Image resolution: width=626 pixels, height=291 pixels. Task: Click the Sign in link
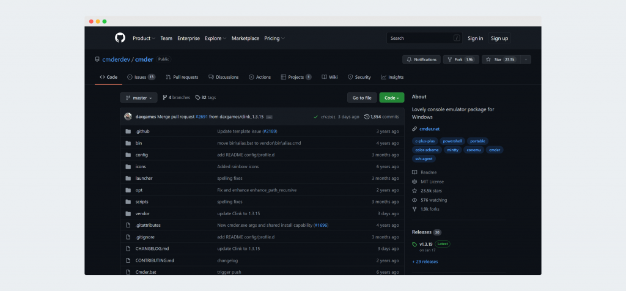coord(476,39)
